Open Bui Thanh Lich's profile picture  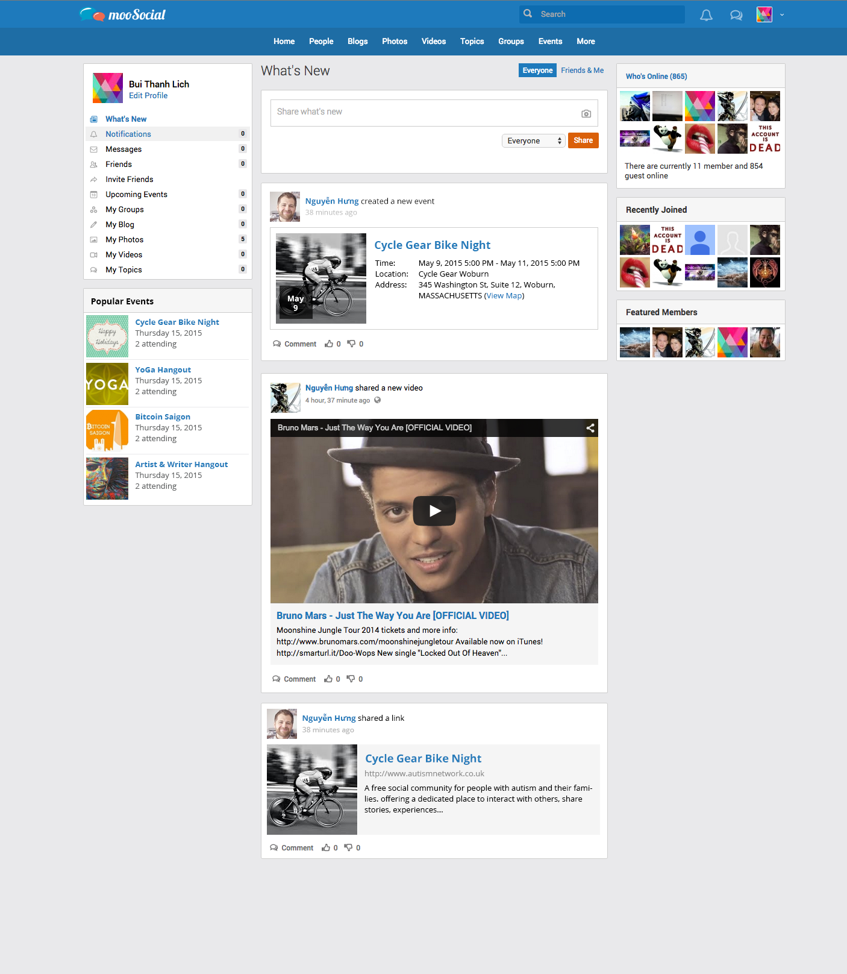point(108,88)
